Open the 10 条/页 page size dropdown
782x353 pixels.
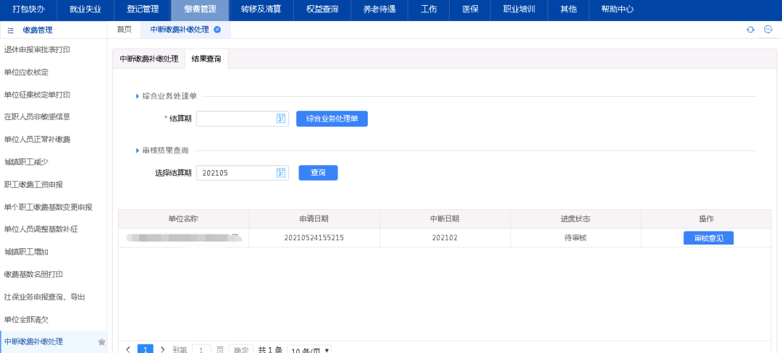tap(310, 350)
